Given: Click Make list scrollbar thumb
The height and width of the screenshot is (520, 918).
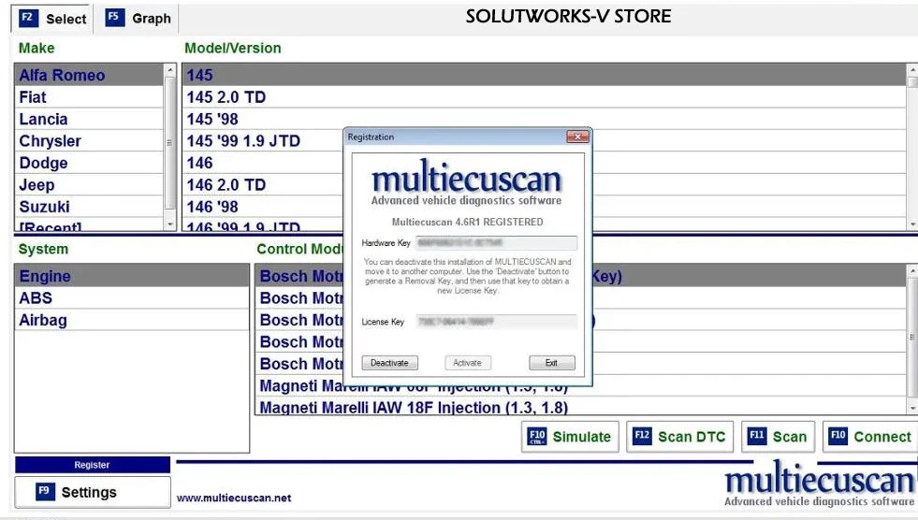Looking at the screenshot, I should [x=169, y=142].
